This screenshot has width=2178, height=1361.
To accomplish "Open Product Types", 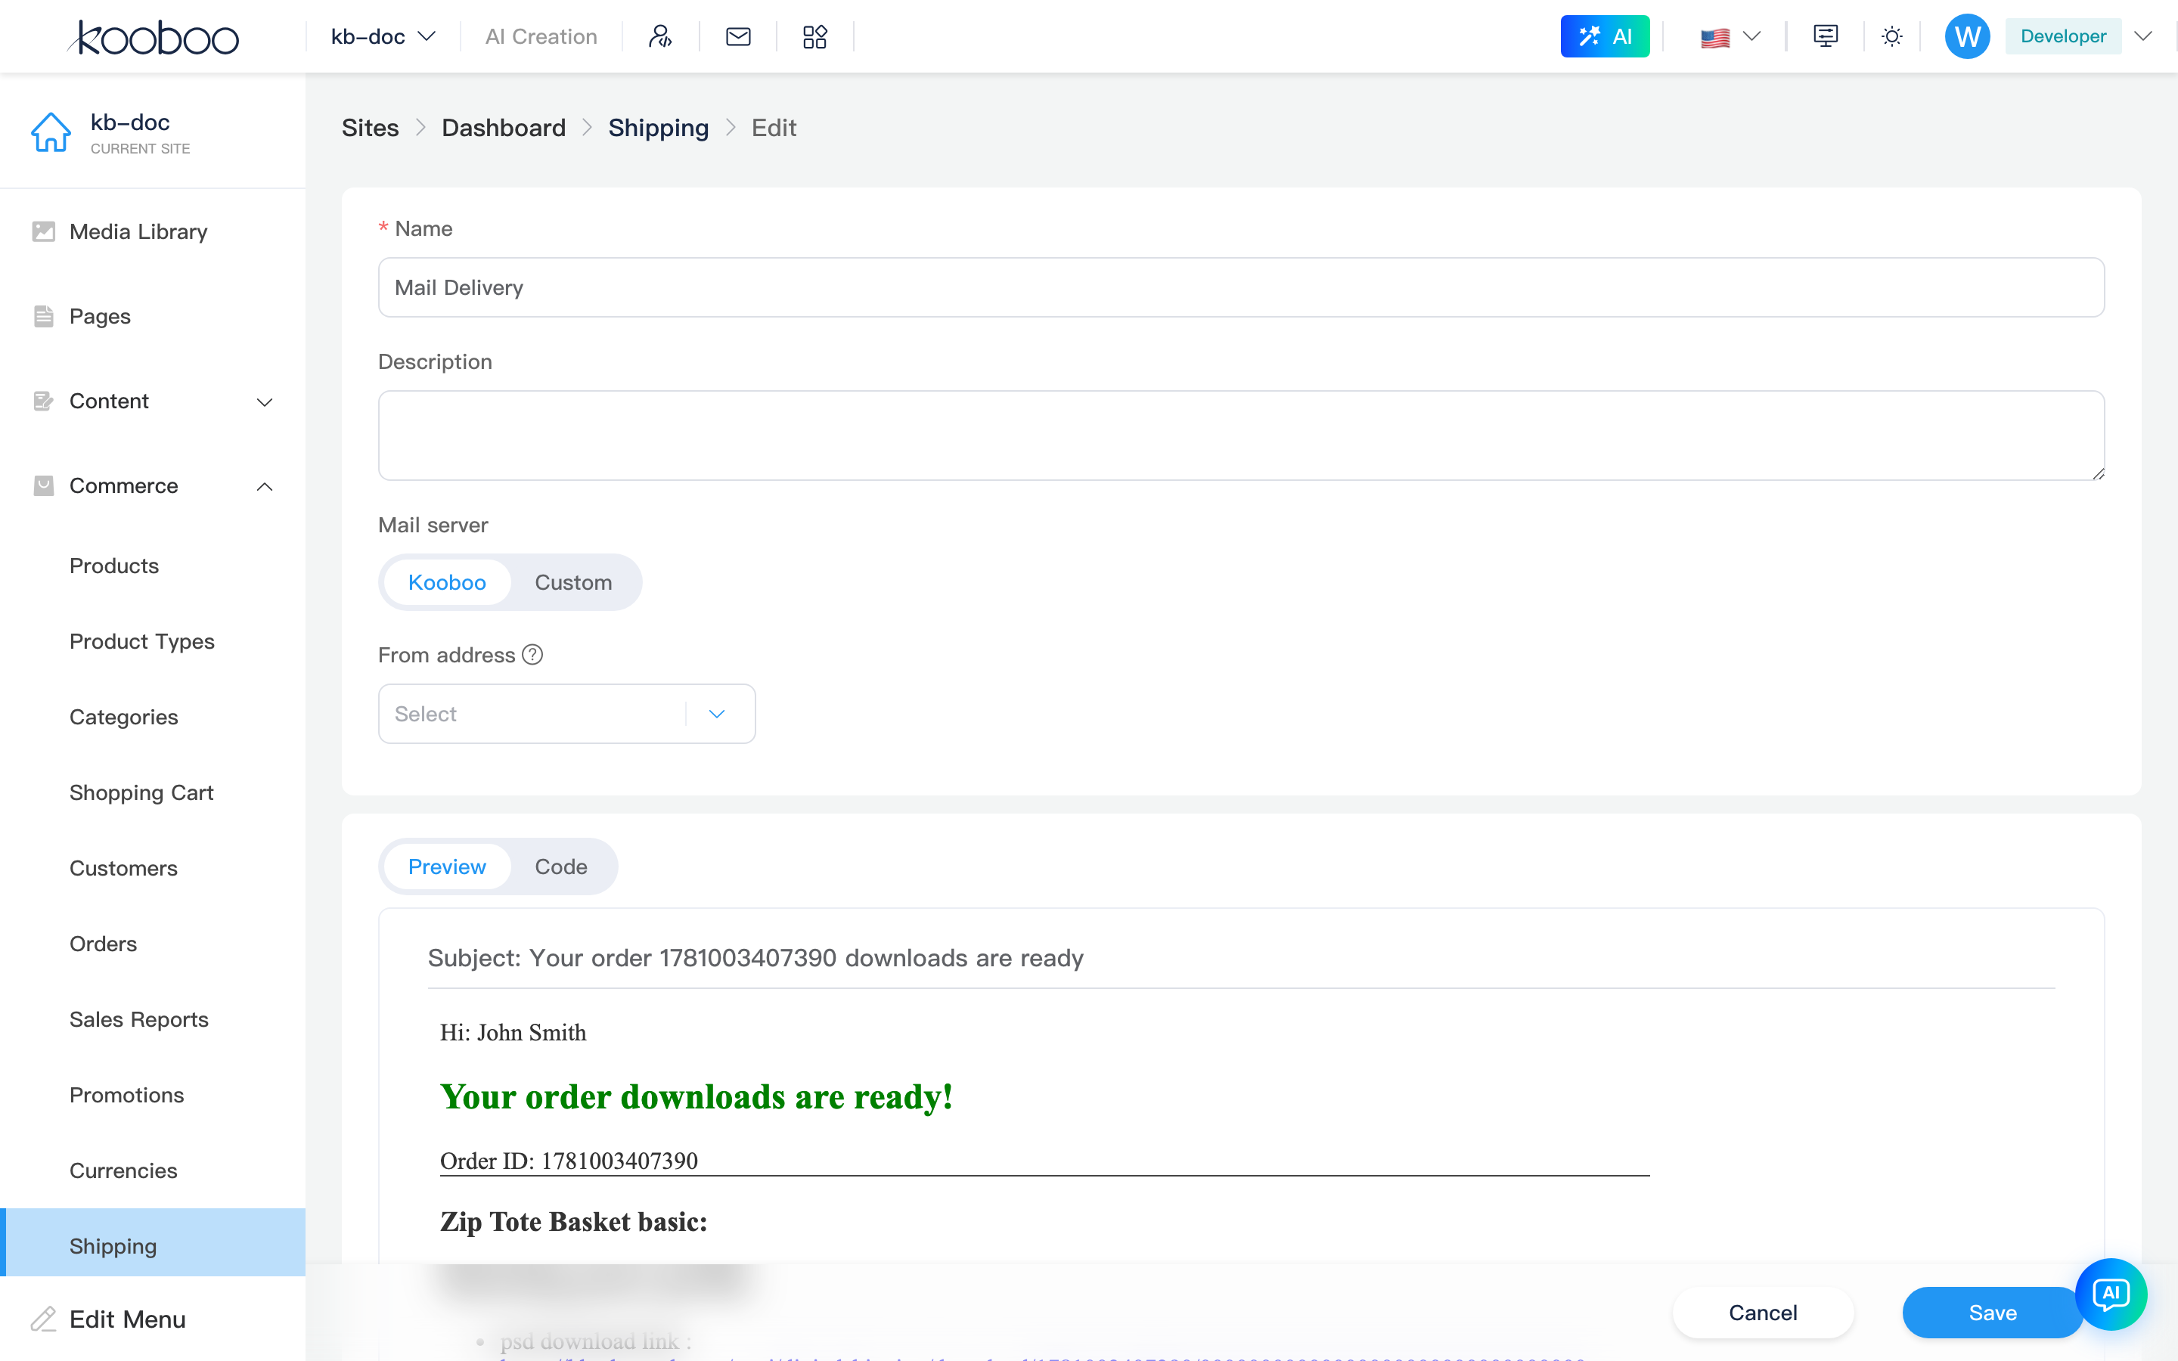I will [142, 642].
